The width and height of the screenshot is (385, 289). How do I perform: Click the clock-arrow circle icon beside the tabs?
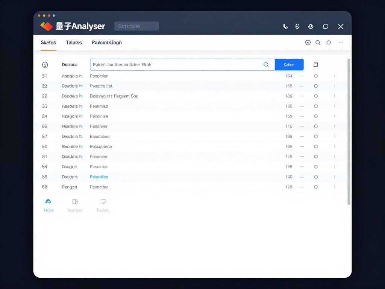coord(308,43)
